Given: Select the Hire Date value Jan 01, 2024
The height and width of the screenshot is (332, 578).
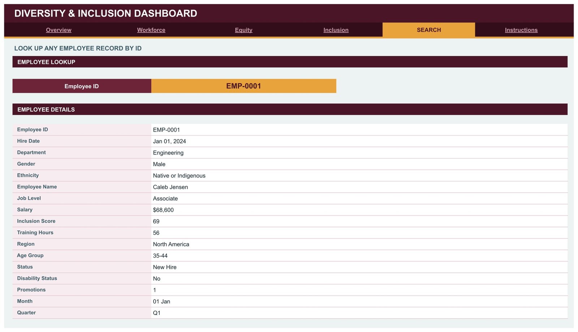Looking at the screenshot, I should 169,141.
